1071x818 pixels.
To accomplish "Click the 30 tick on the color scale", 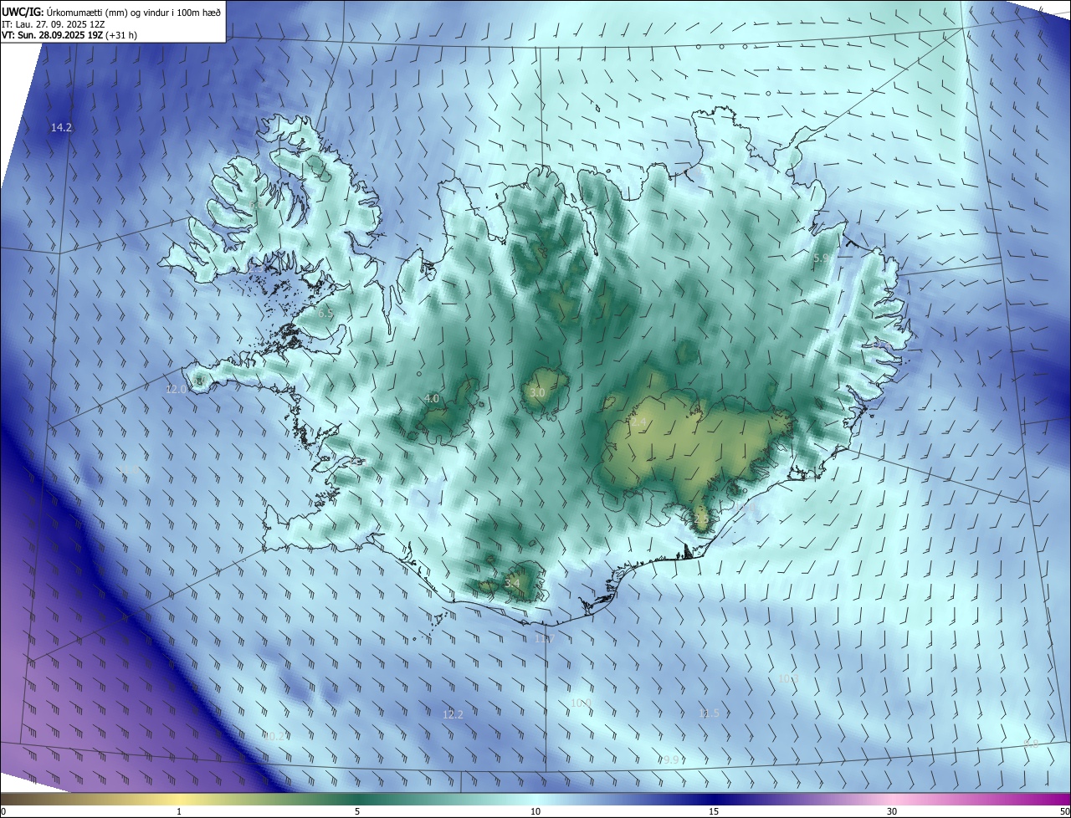I will point(892,812).
